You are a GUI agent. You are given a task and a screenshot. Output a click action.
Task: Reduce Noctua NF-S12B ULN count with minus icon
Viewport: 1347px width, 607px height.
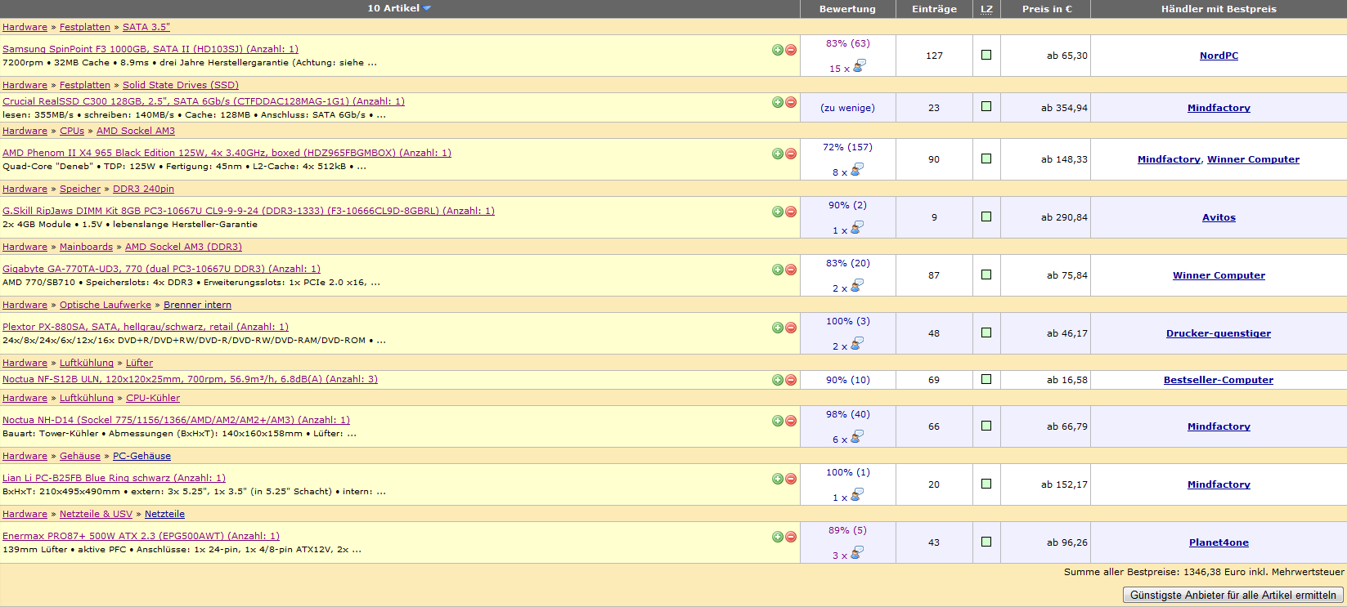(x=791, y=380)
